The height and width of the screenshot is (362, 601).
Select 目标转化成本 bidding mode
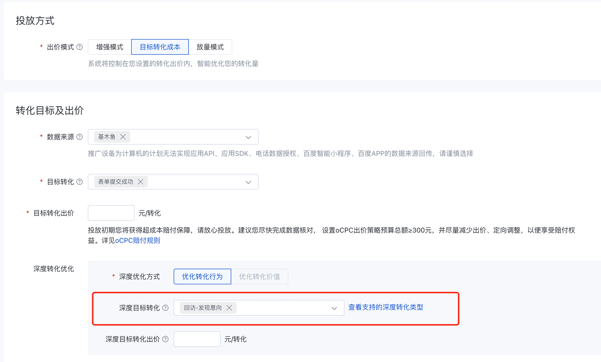click(160, 47)
